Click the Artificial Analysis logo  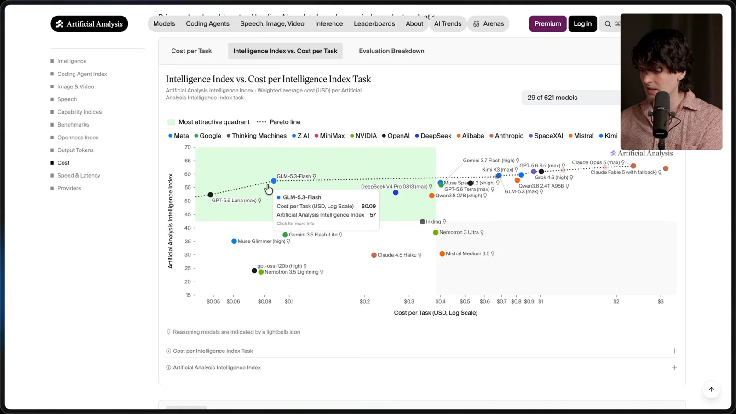pyautogui.click(x=89, y=24)
